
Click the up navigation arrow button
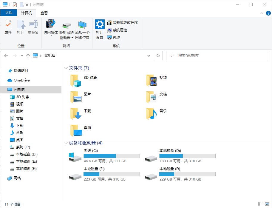tap(28, 56)
